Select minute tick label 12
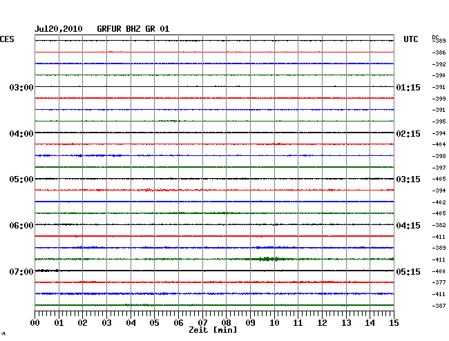Image resolution: width=449 pixels, height=341 pixels. tap(322, 322)
